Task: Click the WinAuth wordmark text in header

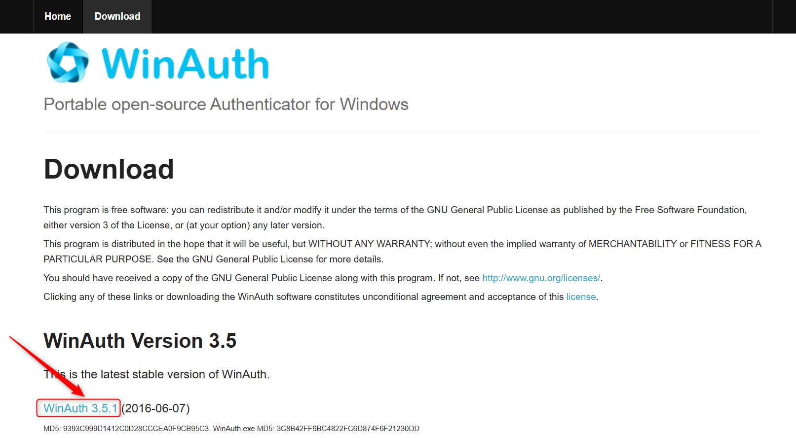Action: (x=185, y=64)
